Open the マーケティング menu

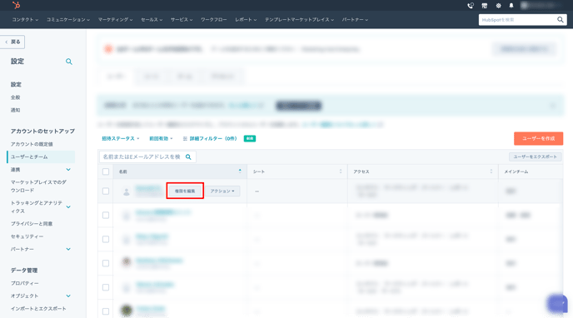pyautogui.click(x=115, y=20)
